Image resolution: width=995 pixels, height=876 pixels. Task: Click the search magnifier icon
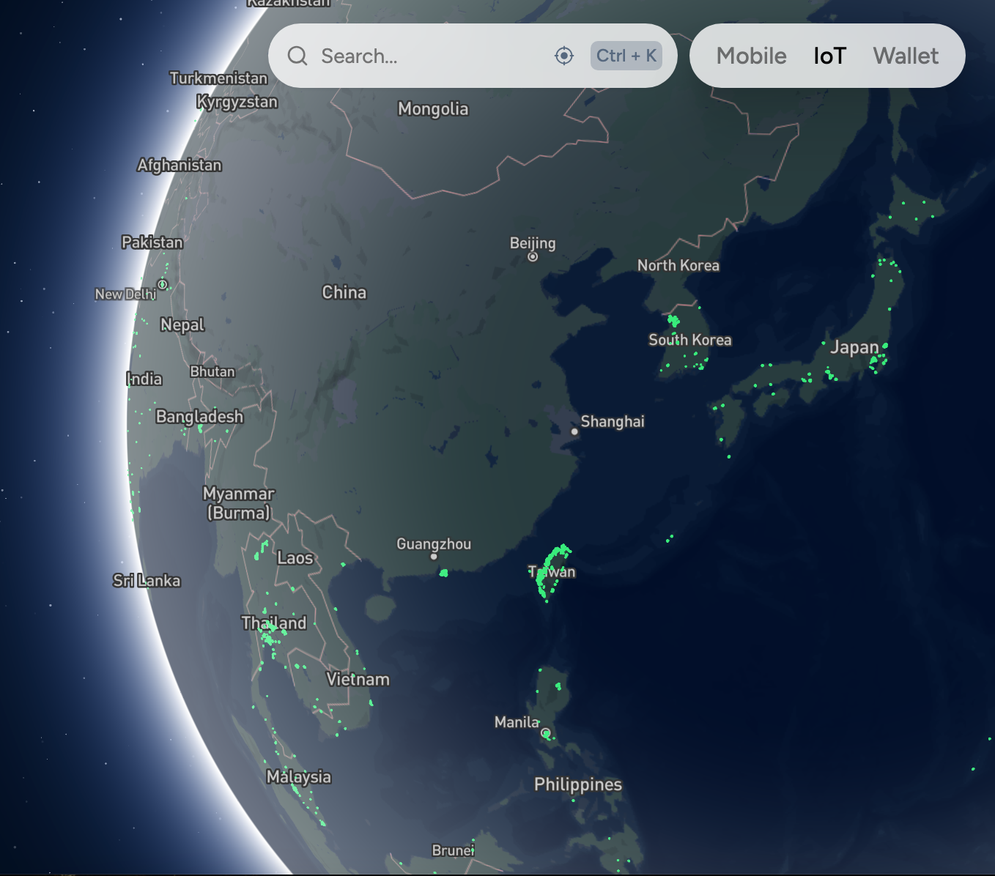coord(297,56)
